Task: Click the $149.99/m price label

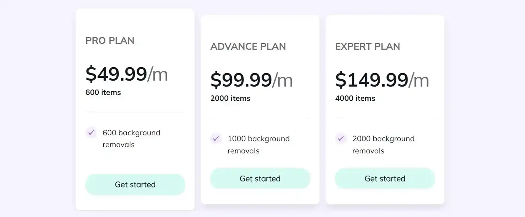Action: click(x=381, y=79)
